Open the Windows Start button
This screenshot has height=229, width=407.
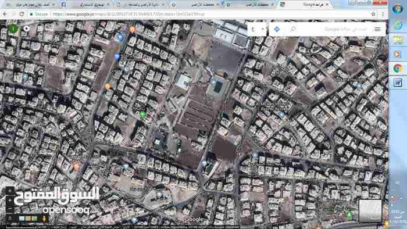397,9
